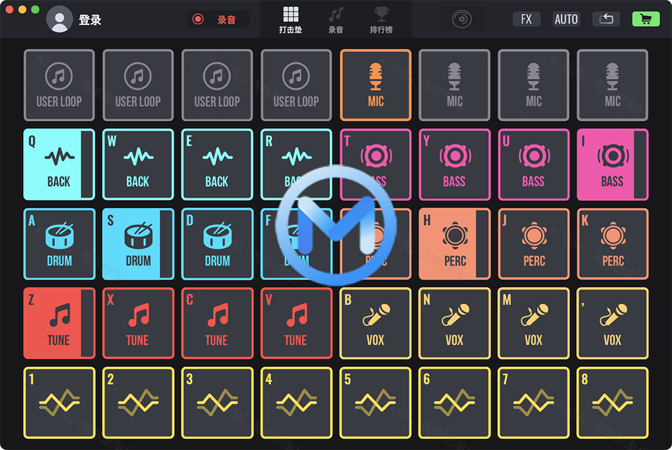Image resolution: width=672 pixels, height=450 pixels.
Task: Open the FX panel button
Action: [526, 18]
